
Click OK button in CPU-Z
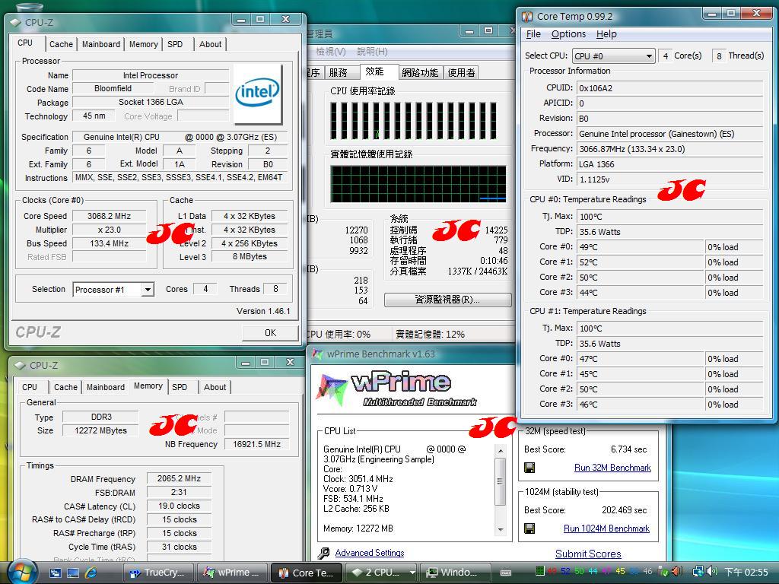coord(270,333)
